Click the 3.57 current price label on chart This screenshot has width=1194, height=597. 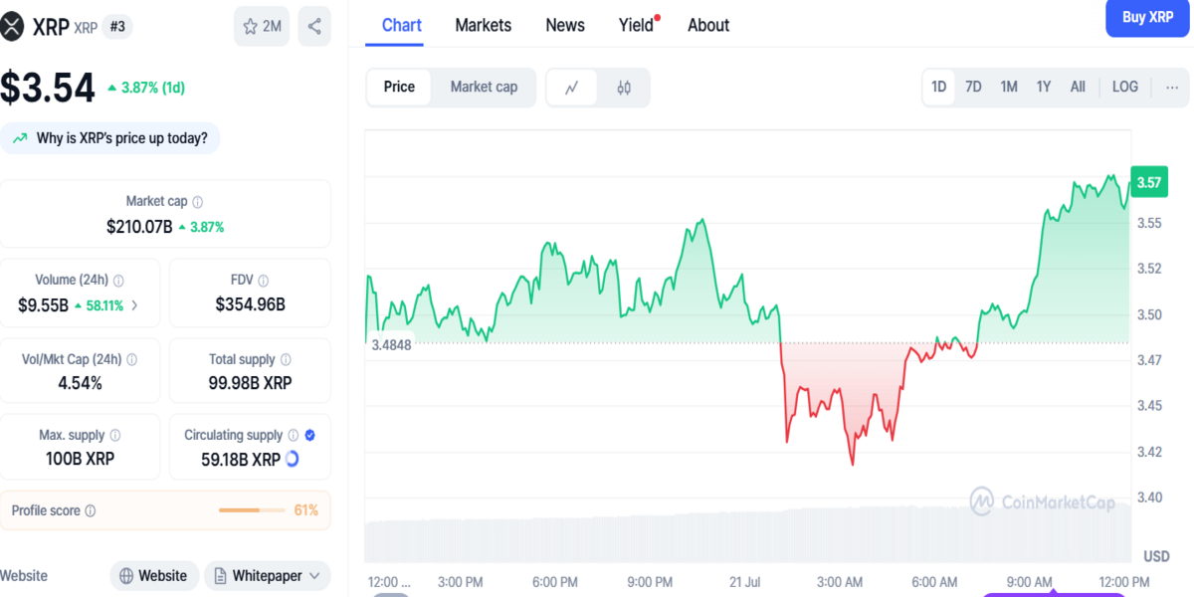pos(1149,182)
